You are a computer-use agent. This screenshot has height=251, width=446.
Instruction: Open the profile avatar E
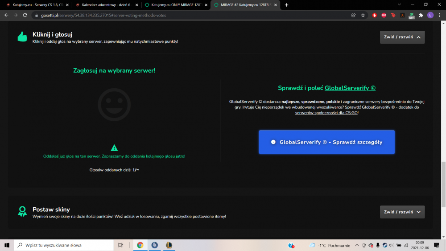point(430,15)
